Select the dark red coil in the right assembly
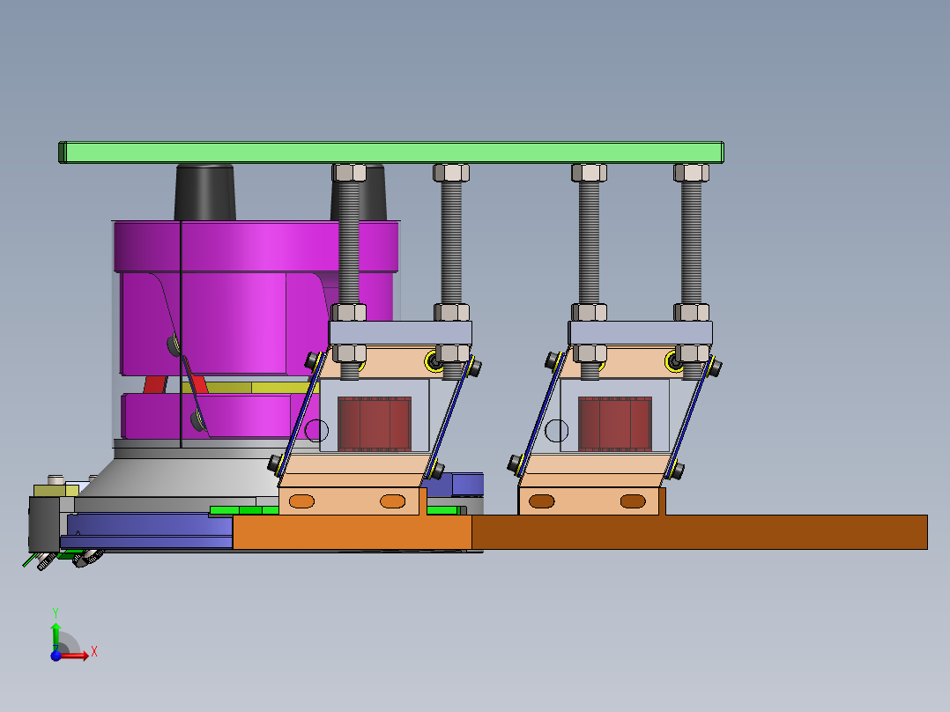This screenshot has width=950, height=712. click(x=615, y=424)
